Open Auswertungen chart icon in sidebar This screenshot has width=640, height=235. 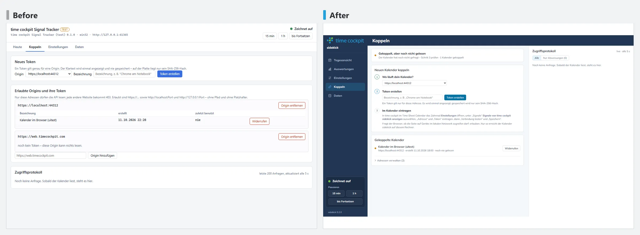tap(330, 69)
